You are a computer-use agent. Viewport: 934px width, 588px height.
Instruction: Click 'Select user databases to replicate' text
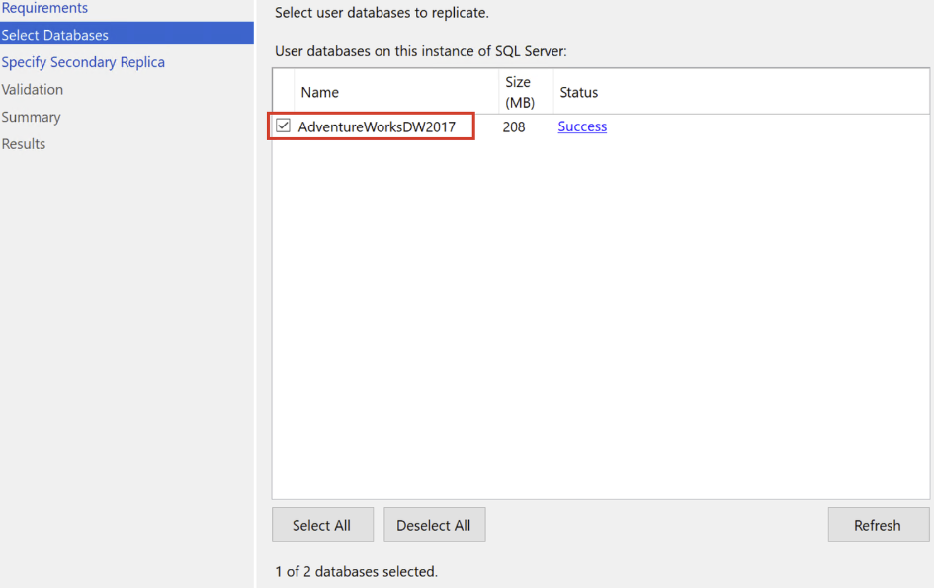[x=382, y=13]
